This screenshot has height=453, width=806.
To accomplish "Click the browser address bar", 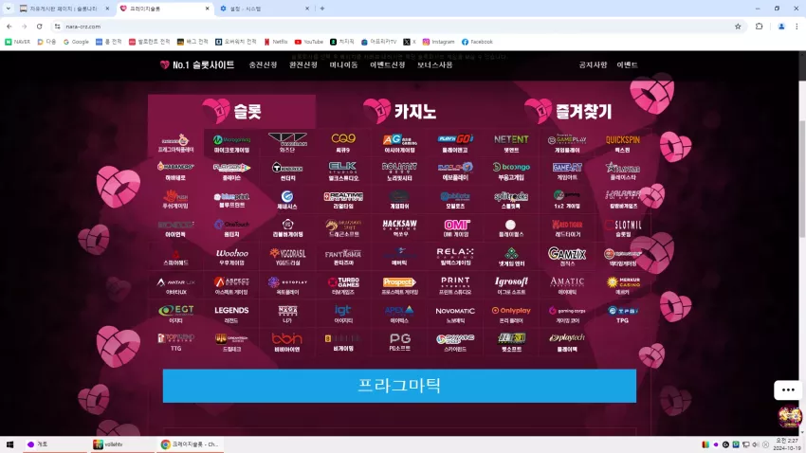I will [395, 27].
